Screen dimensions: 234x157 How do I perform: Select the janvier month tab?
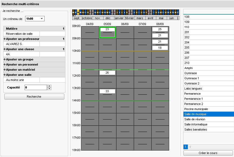coord(119,18)
